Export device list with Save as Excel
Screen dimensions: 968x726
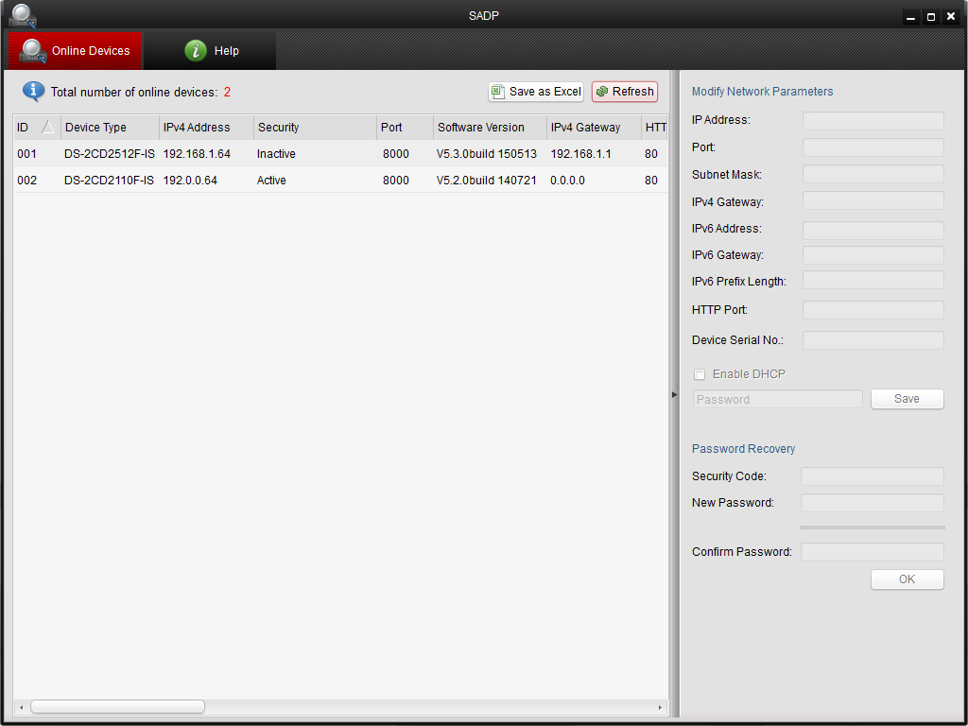coord(536,92)
